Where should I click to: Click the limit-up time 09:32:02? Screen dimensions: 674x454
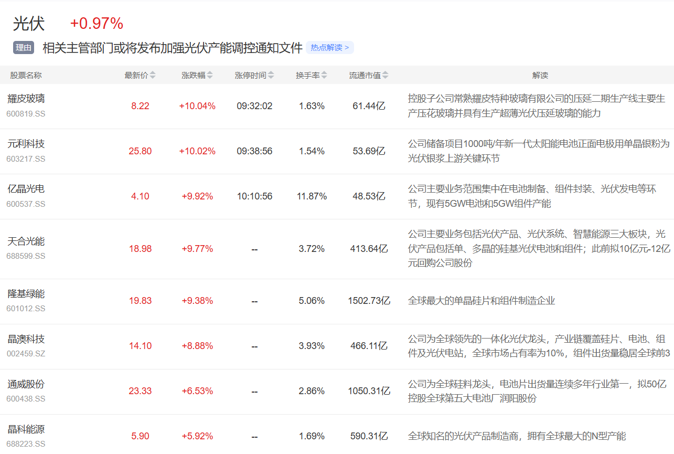coord(254,106)
